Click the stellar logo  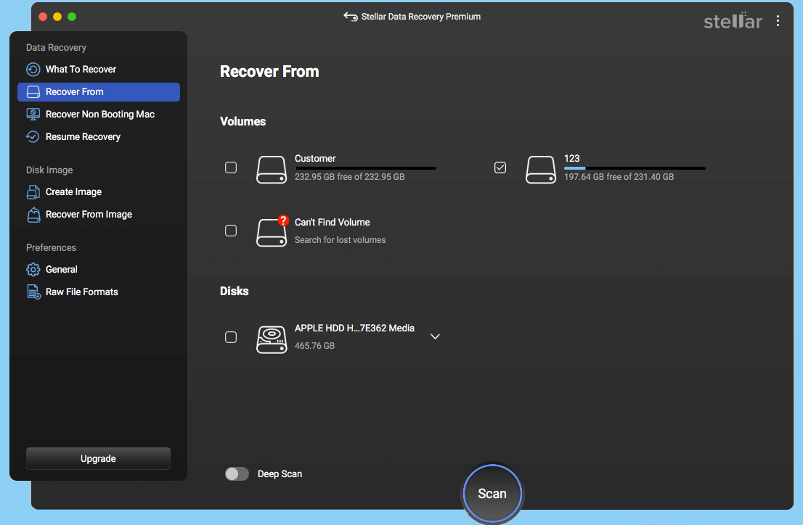point(733,20)
